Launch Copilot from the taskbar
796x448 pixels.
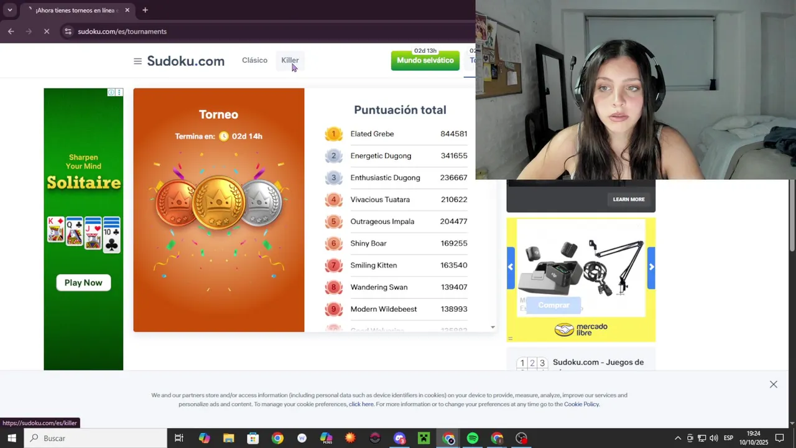coord(204,438)
